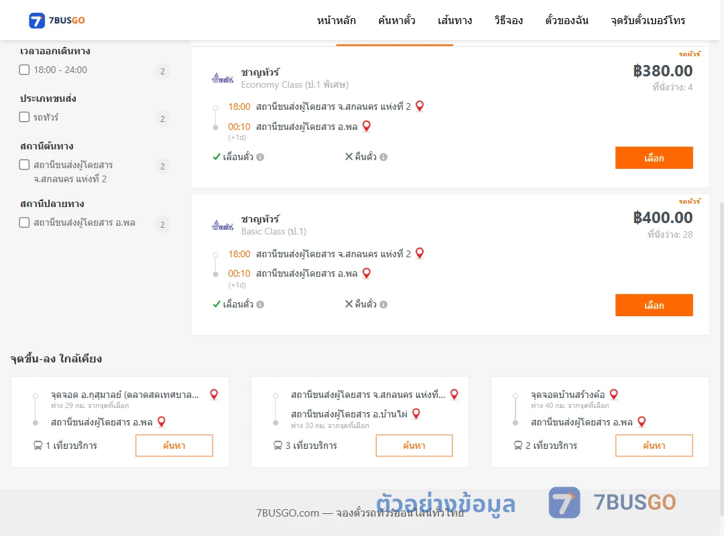724x536 pixels.
Task: Open map pin for Phon station in Economy Class trip
Action: pyautogui.click(x=367, y=126)
